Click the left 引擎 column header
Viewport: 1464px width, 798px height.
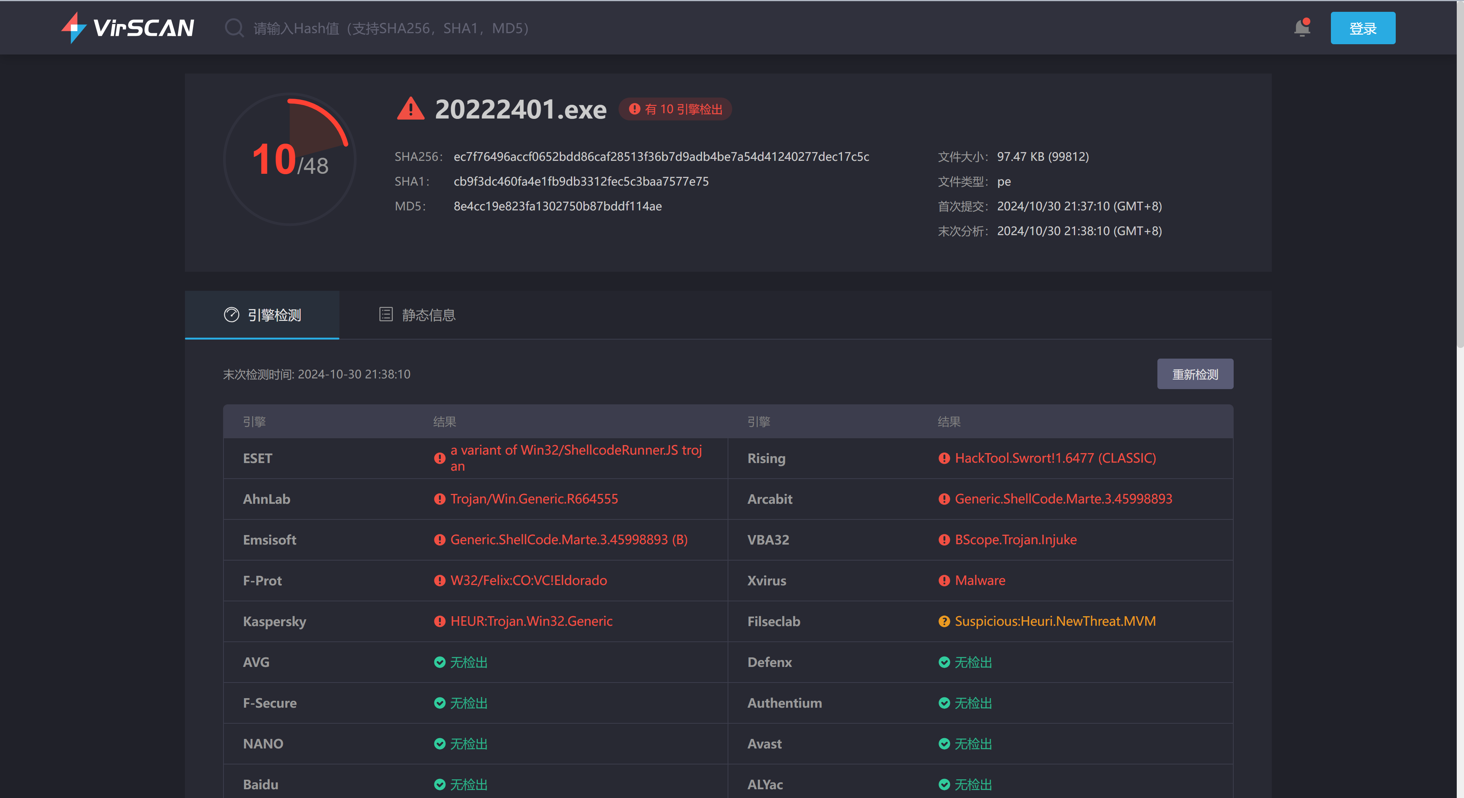tap(254, 421)
